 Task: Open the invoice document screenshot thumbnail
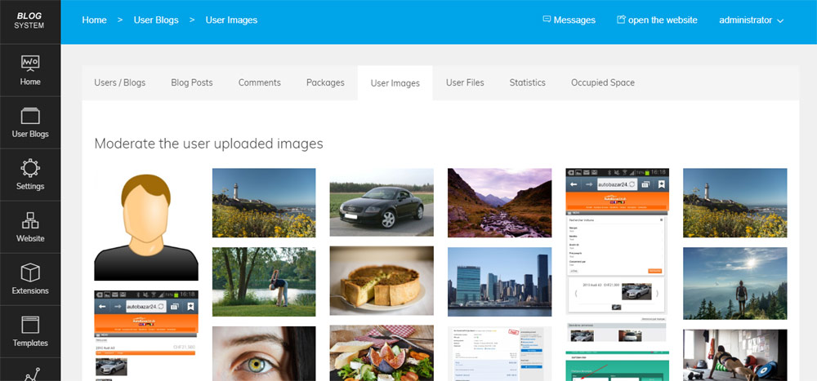pyautogui.click(x=499, y=353)
